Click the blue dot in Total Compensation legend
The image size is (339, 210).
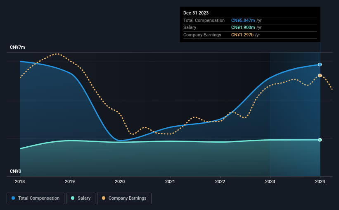coord(13,198)
